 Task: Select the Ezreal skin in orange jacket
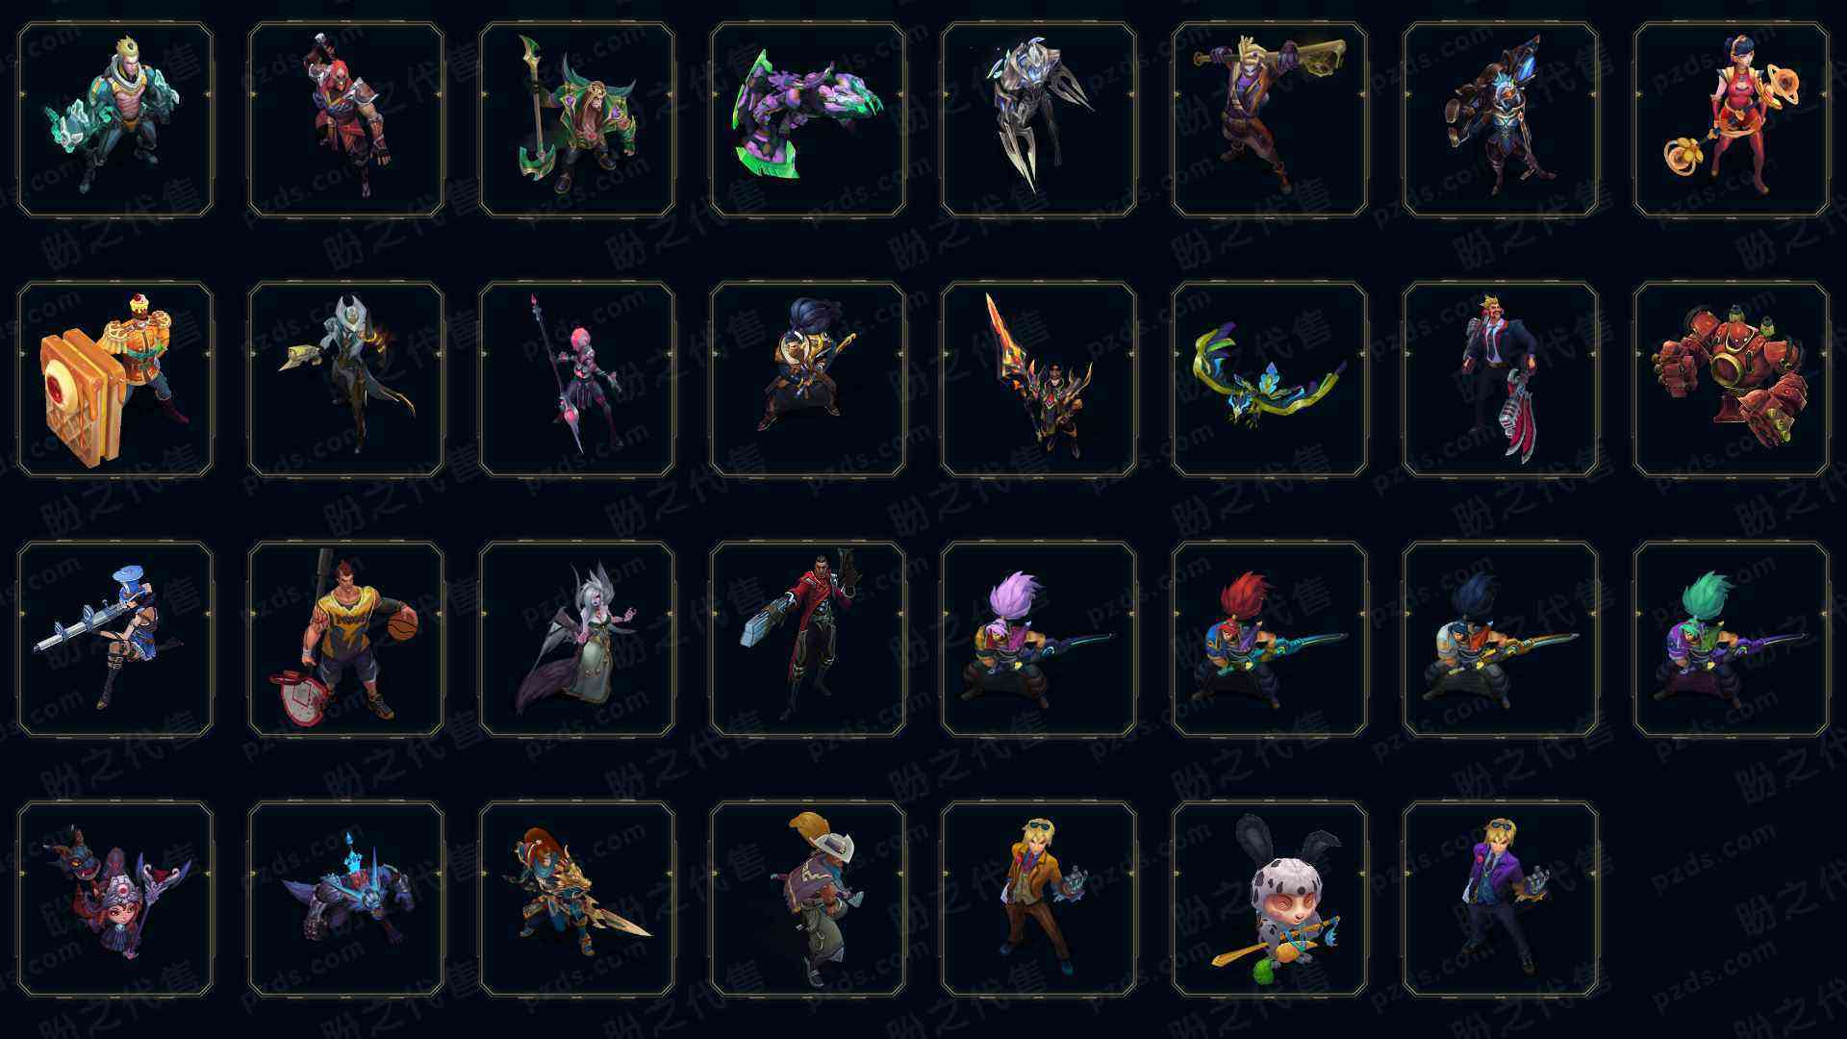pos(1038,899)
